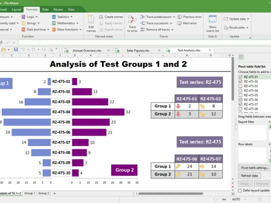Screen dimensions: 271x203
Task: Check the RZ-475-05 field
Action: (x=240, y=95)
